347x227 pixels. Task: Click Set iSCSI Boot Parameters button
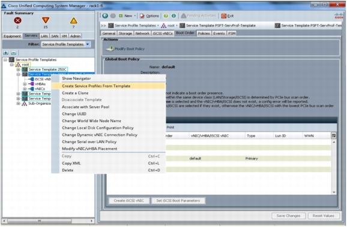coord(178,201)
